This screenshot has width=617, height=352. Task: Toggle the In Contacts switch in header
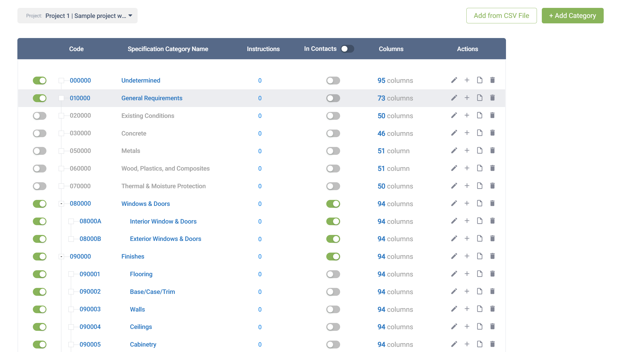347,49
